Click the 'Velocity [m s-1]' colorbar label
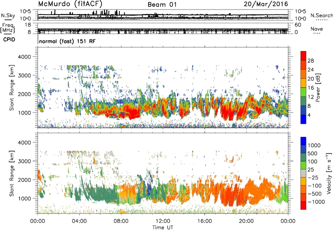 329,173
